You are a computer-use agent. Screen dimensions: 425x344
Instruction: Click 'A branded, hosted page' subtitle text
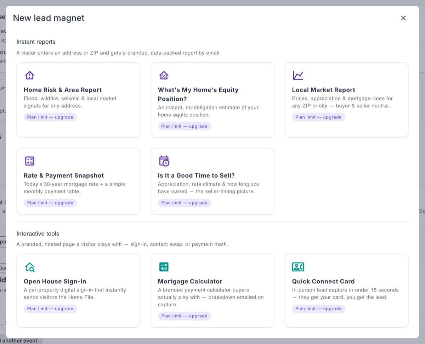point(122,244)
